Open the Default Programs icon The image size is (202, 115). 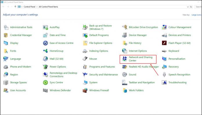(x=85, y=35)
